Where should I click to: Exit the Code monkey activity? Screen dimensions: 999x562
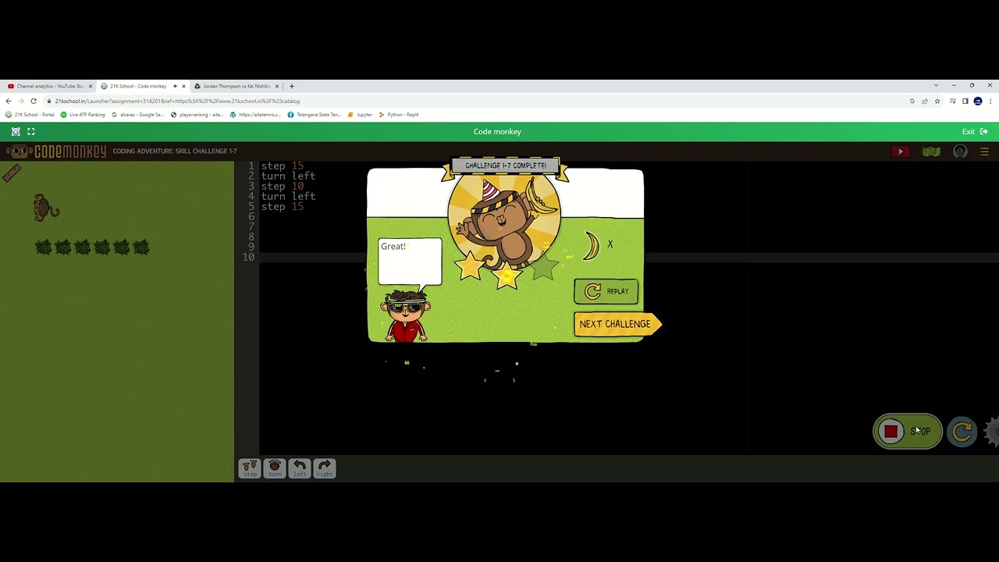click(975, 132)
